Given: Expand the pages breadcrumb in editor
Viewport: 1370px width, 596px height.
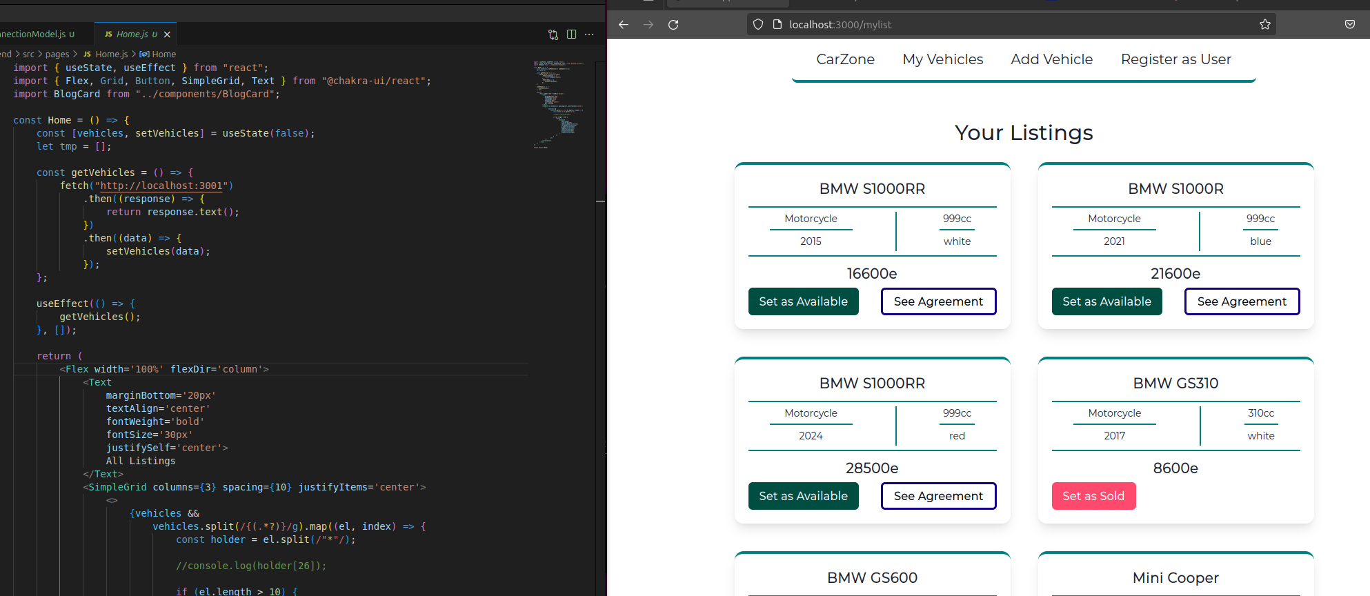Looking at the screenshot, I should tap(57, 54).
